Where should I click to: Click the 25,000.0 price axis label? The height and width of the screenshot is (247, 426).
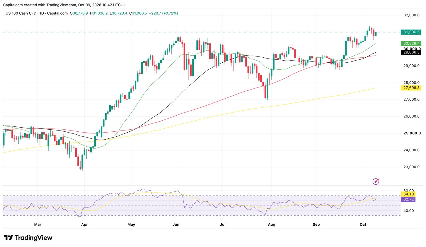(411, 133)
